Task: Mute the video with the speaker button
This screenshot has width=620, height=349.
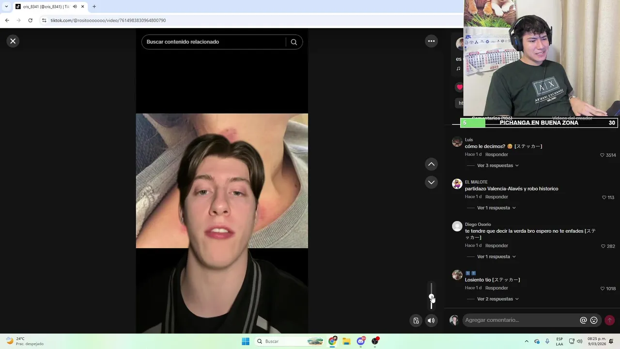Action: coord(431,320)
